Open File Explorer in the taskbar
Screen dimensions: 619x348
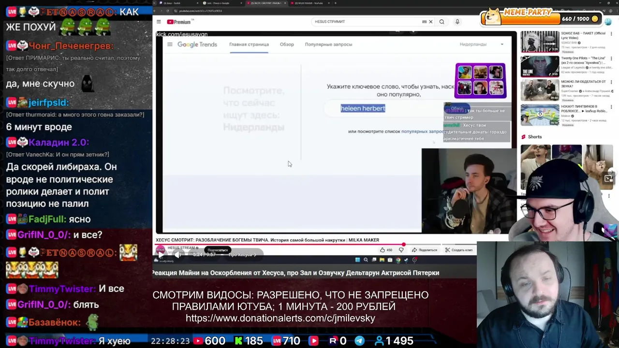click(382, 260)
